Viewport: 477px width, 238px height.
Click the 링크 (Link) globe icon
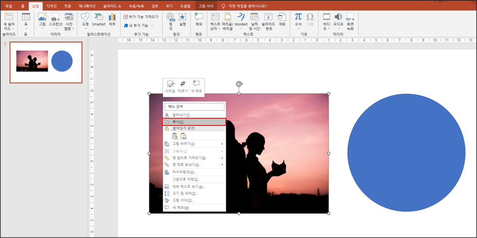[170, 17]
